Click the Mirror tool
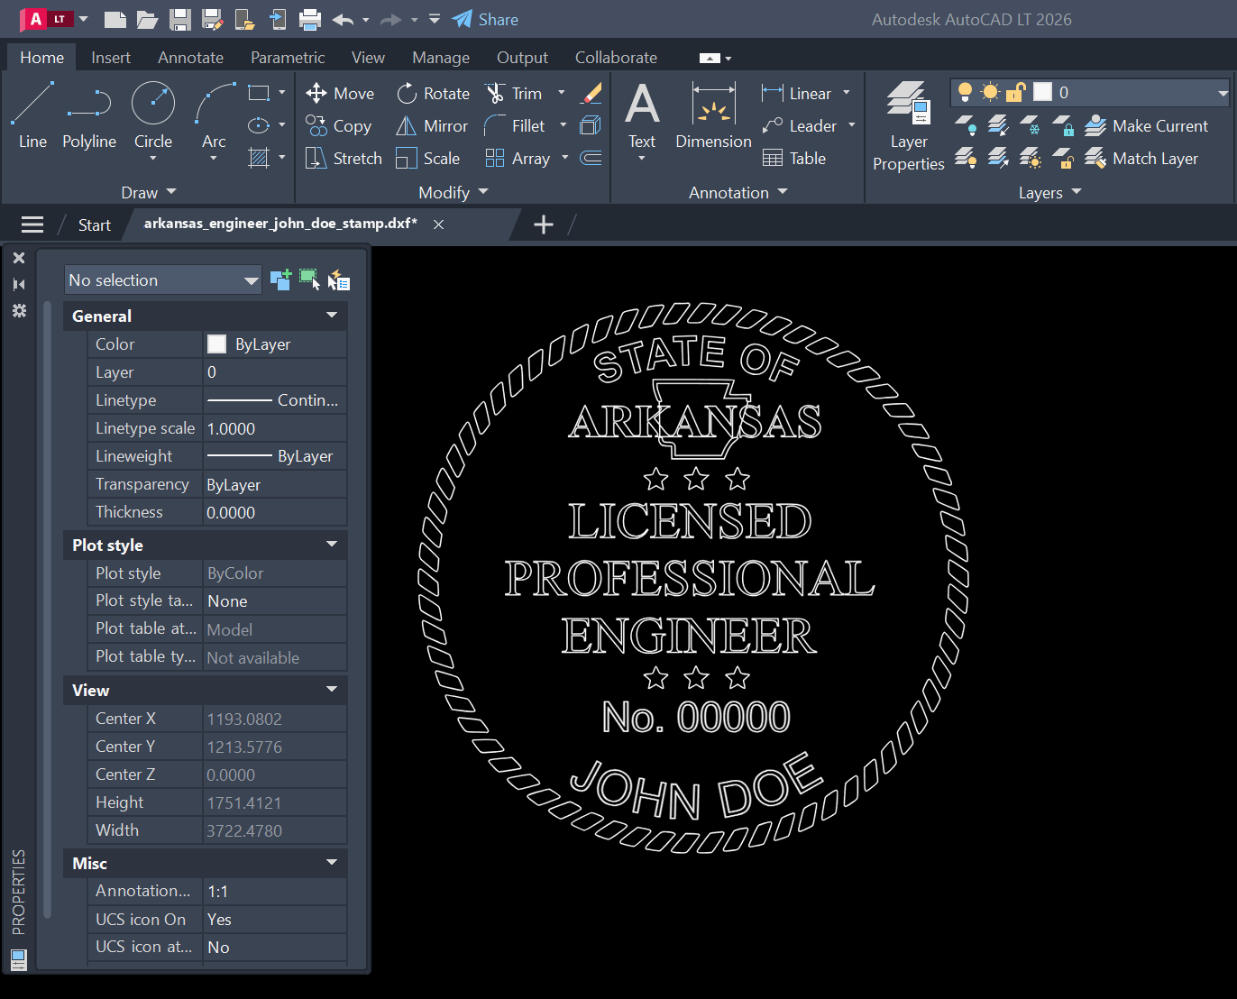1237x999 pixels. (x=432, y=126)
